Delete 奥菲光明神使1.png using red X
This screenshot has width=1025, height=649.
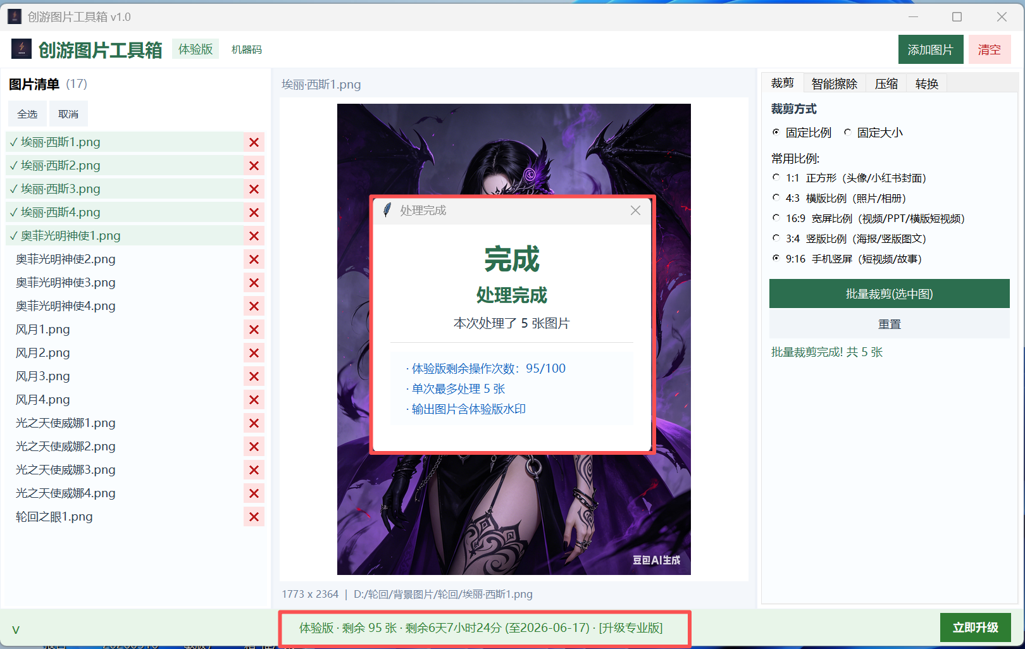coord(254,236)
